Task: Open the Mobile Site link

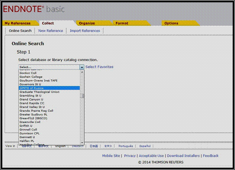Action: 111,156
